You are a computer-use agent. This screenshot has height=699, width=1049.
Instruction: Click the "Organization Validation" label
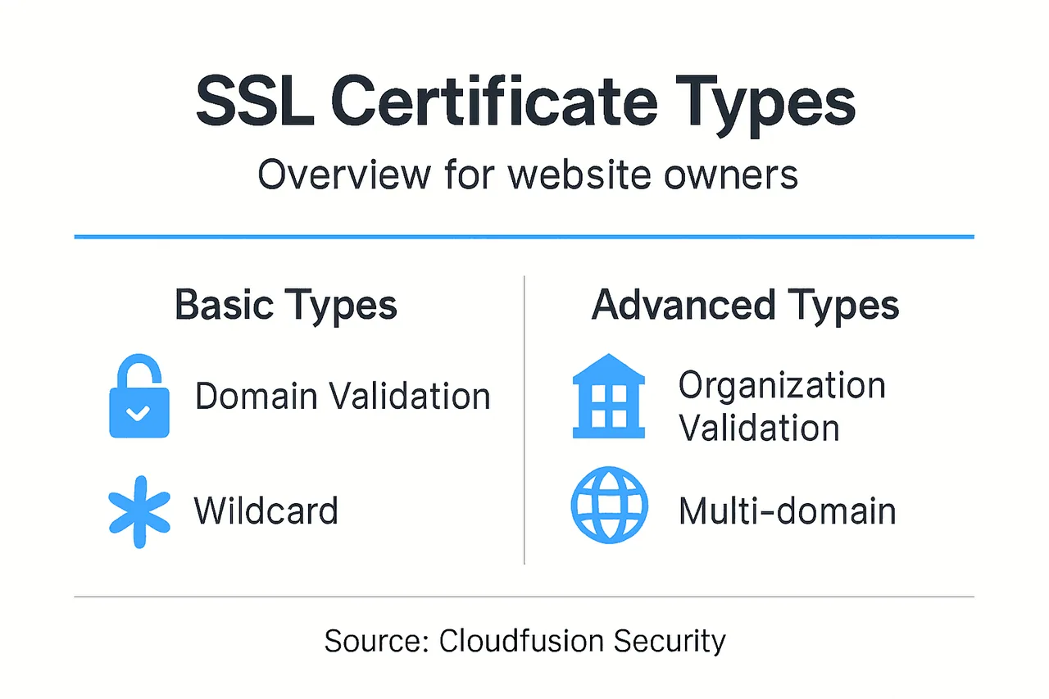pos(782,406)
